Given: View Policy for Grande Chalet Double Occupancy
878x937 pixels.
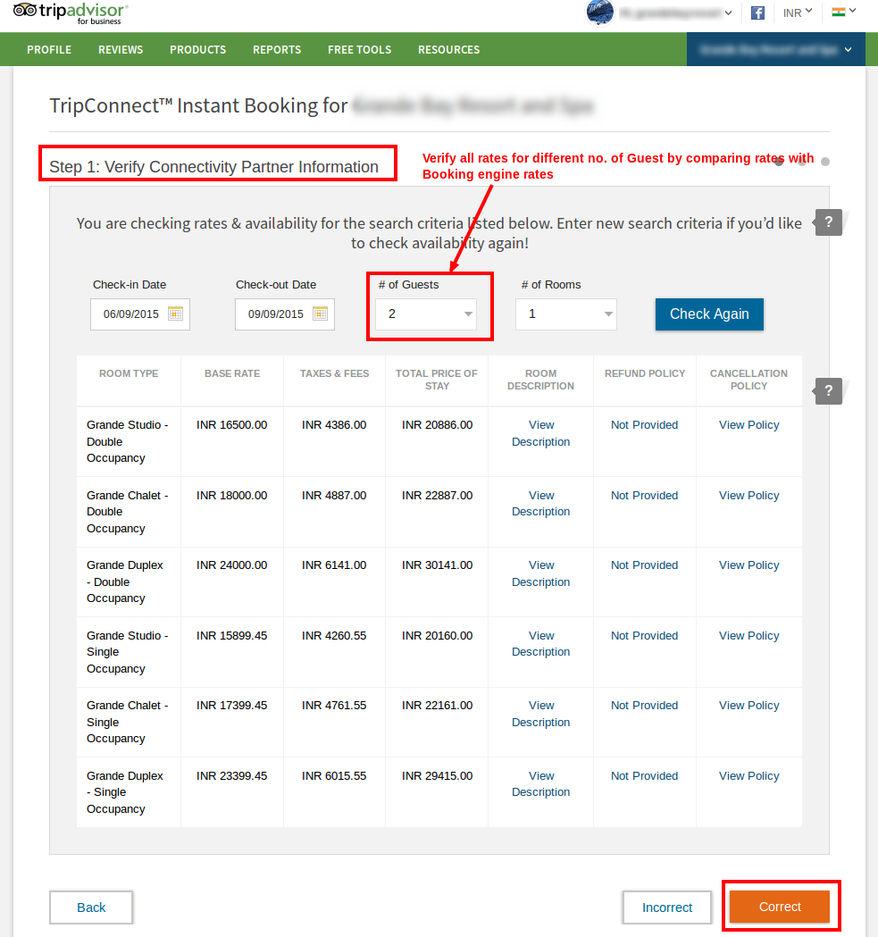Looking at the screenshot, I should click(748, 496).
